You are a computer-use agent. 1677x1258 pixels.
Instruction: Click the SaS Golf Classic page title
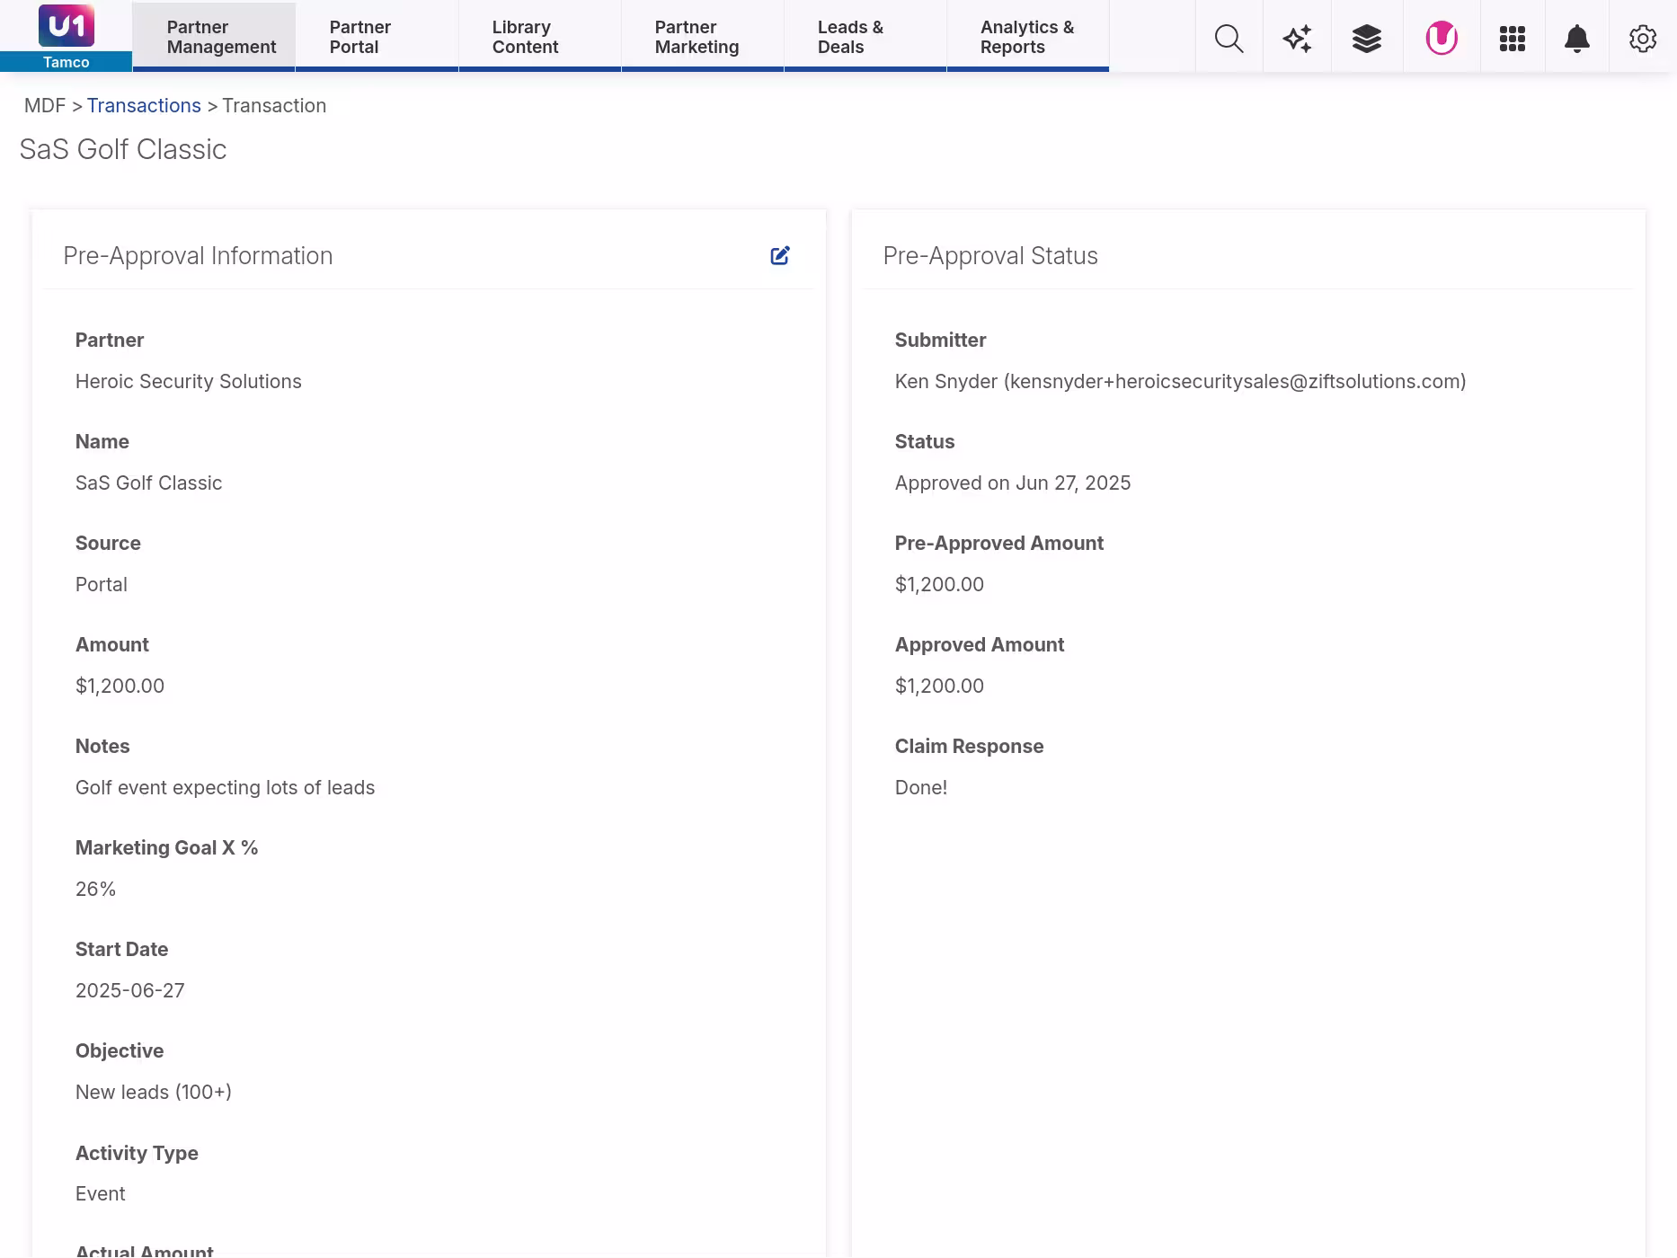(x=123, y=149)
